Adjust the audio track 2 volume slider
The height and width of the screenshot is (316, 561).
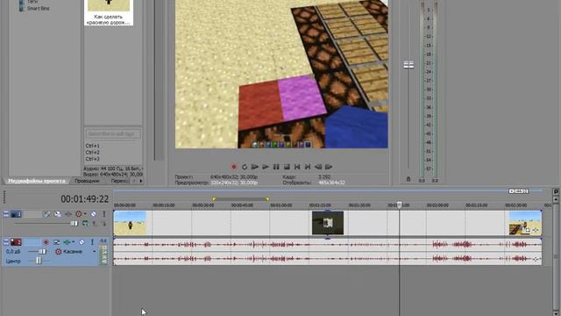42,252
